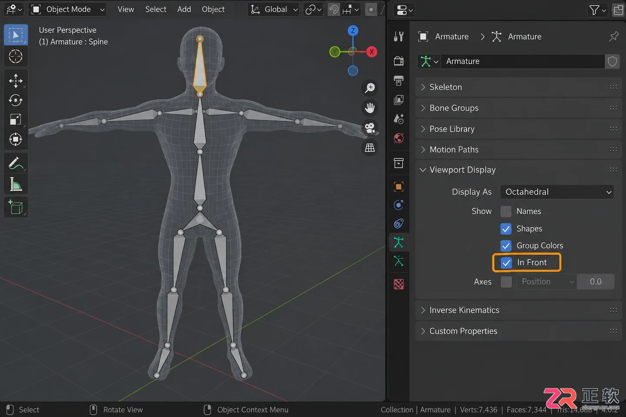626x417 pixels.
Task: Enable the Axes checkbox
Action: pyautogui.click(x=506, y=281)
